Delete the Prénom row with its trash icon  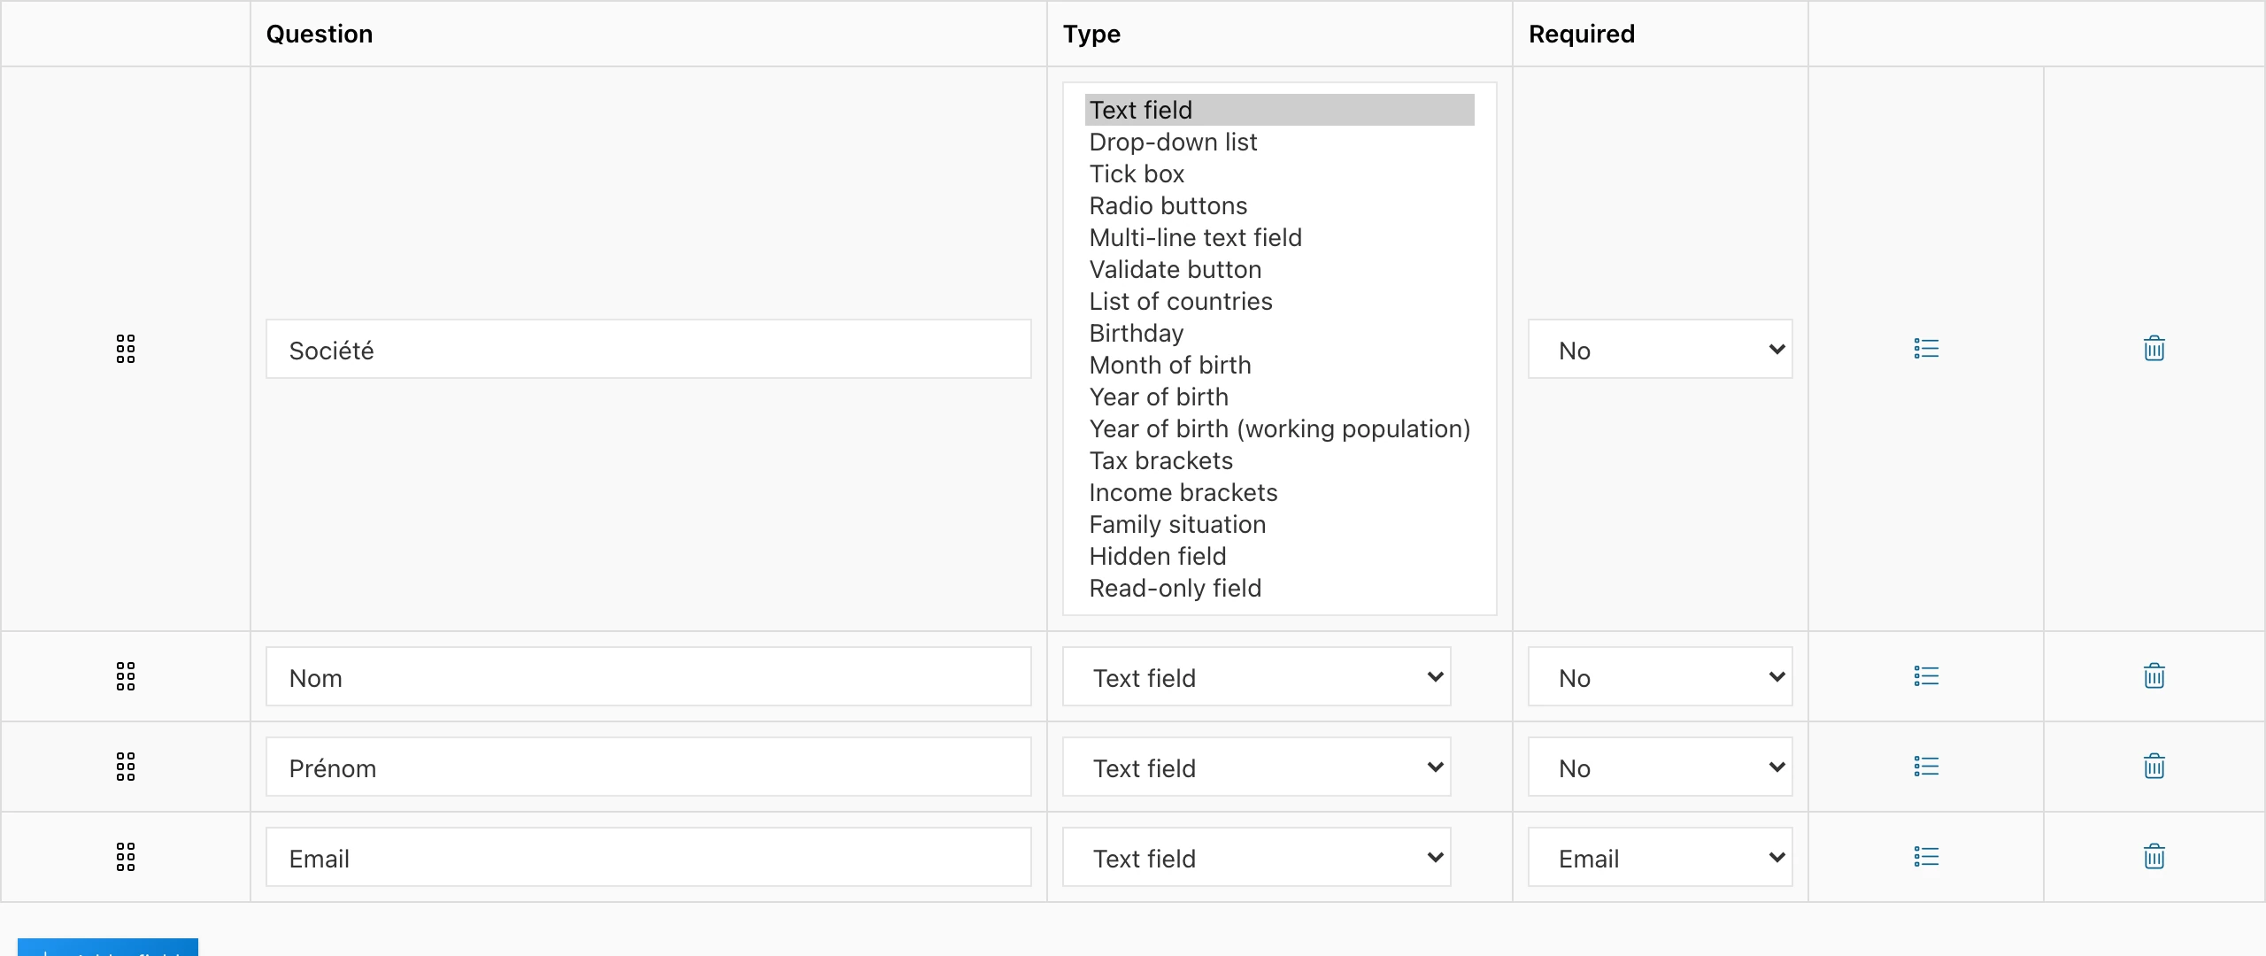pos(2154,766)
